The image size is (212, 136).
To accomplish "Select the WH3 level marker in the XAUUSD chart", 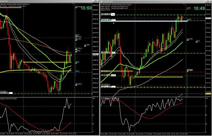I will (x=189, y=20).
